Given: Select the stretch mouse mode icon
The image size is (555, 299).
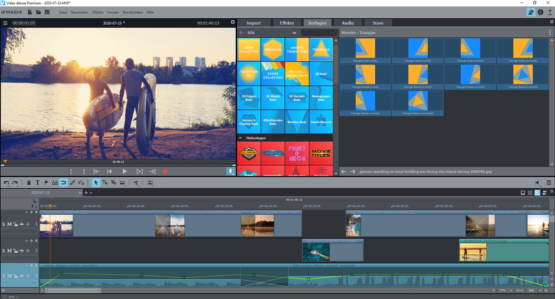Looking at the screenshot, I should click(122, 183).
